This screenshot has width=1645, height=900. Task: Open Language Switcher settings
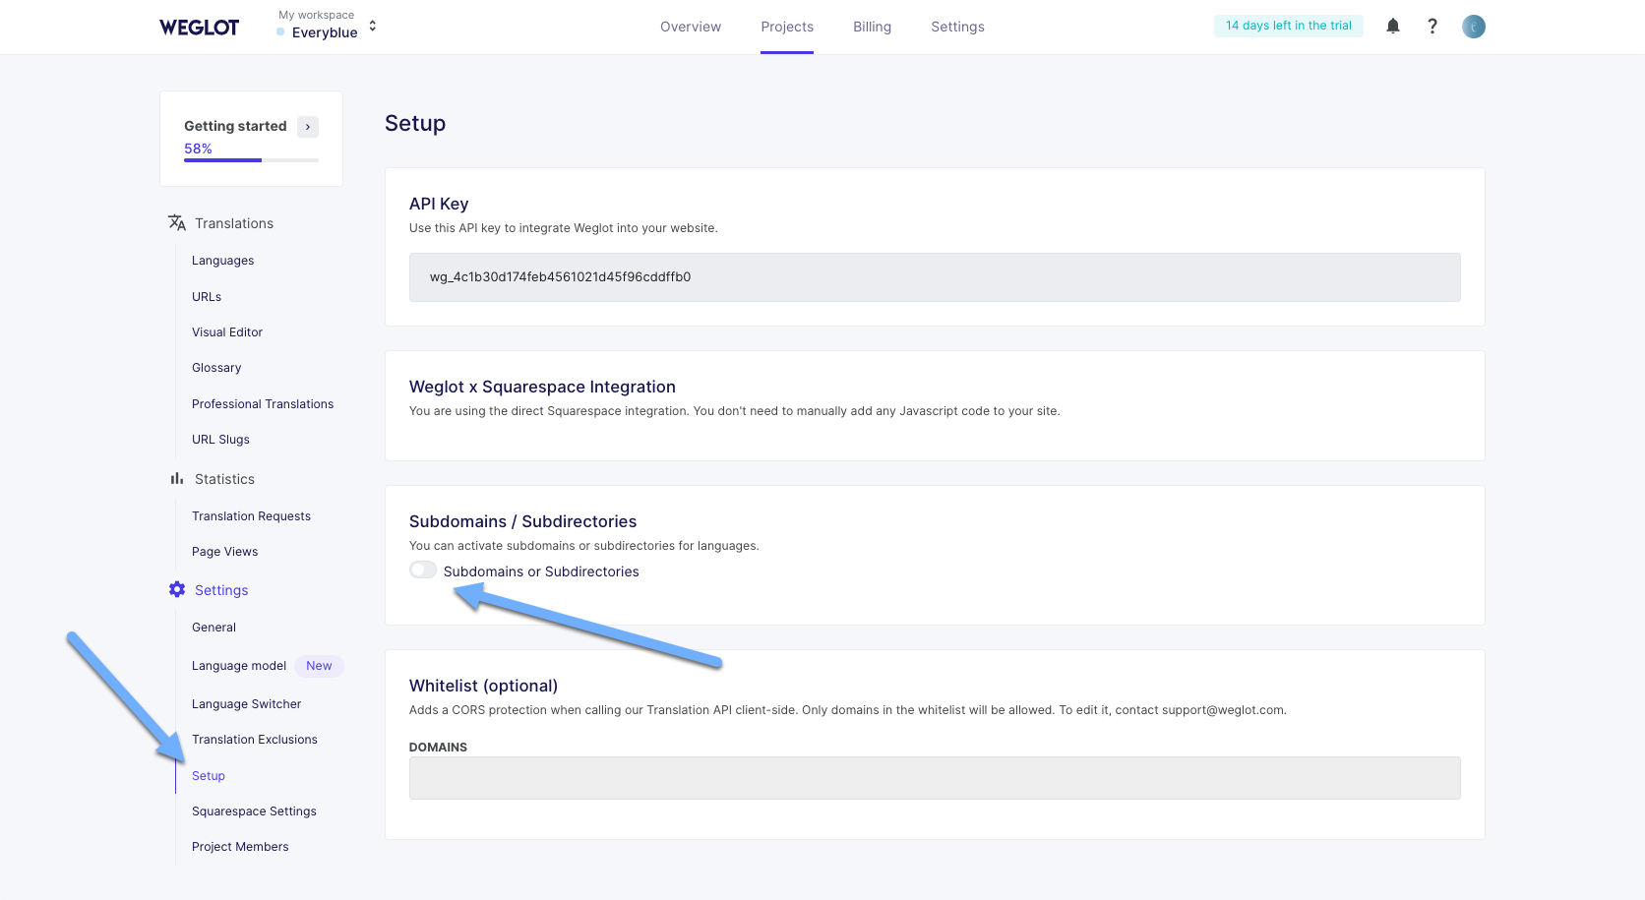pyautogui.click(x=246, y=704)
